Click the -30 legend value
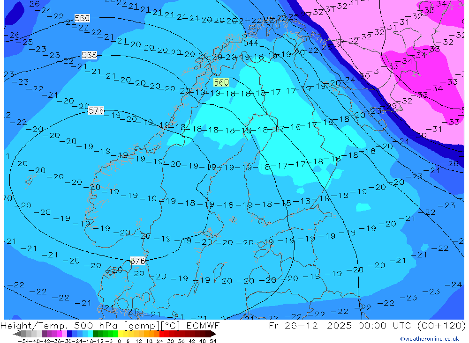 (67, 341)
